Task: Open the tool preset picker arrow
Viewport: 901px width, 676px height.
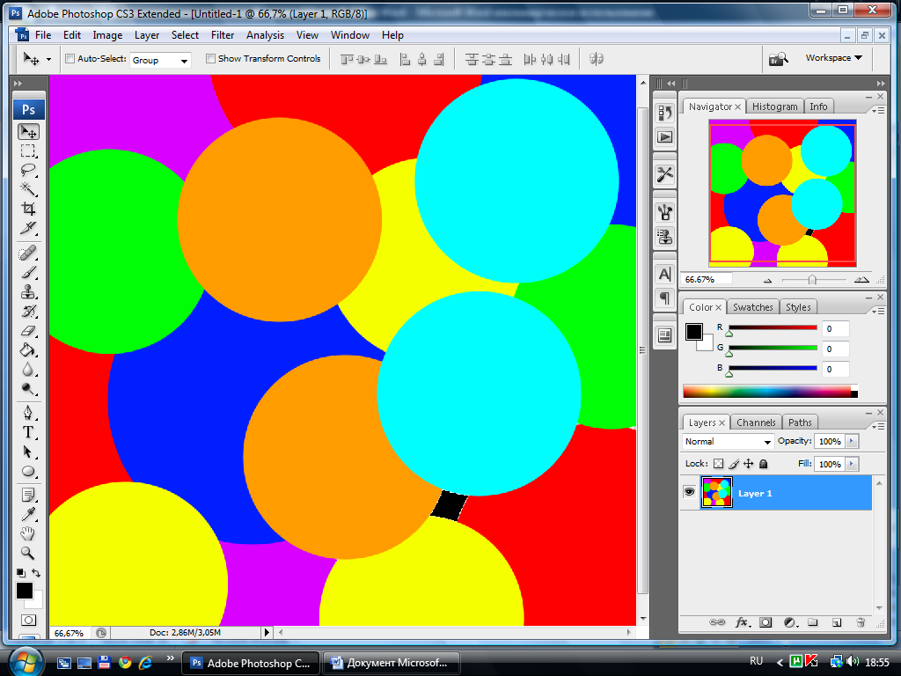Action: point(49,59)
